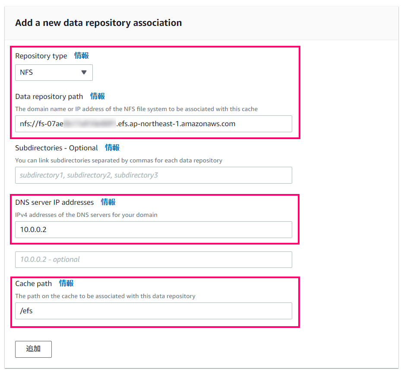This screenshot has width=404, height=372.
Task: Click the 'DNS server IP addresses' label text
Action: [54, 202]
